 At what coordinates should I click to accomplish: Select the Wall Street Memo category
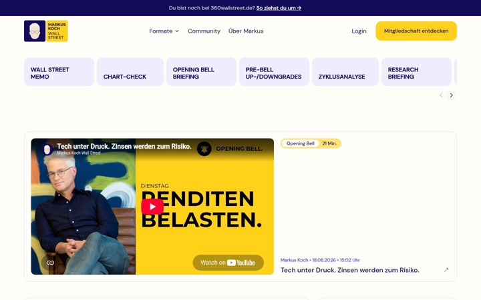pyautogui.click(x=59, y=71)
